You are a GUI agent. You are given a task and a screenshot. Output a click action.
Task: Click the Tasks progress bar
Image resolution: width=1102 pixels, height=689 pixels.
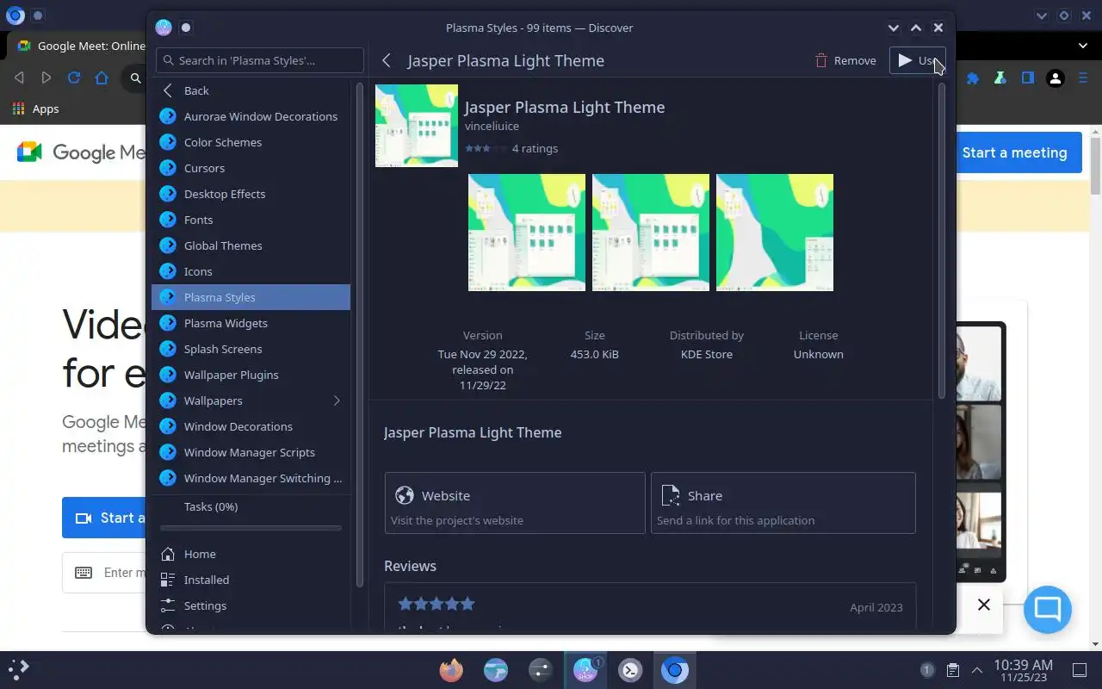tap(251, 528)
